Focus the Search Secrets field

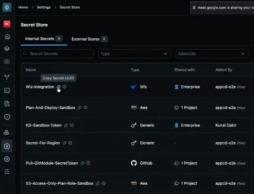click(57, 54)
